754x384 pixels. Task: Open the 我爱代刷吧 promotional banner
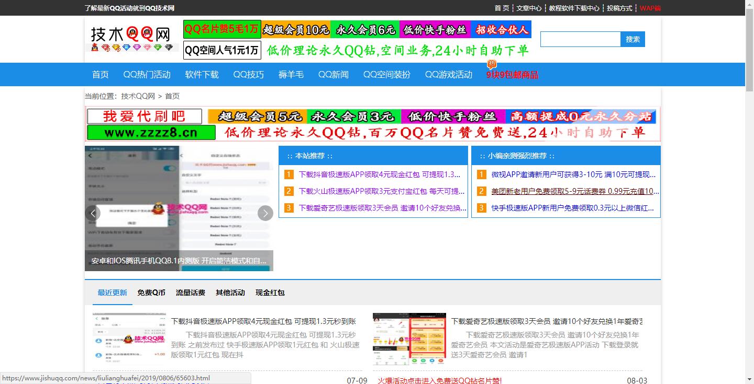(144, 116)
